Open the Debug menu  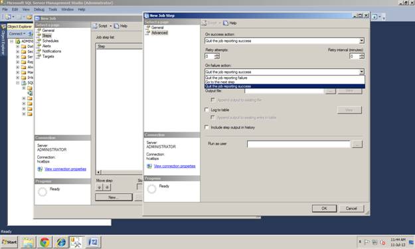[39, 9]
